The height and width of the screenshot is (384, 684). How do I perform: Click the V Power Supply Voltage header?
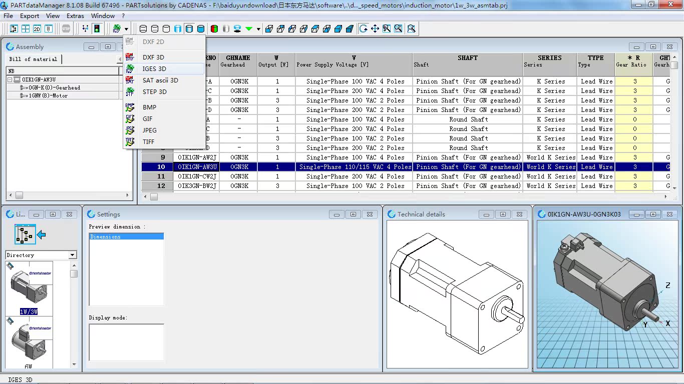354,64
